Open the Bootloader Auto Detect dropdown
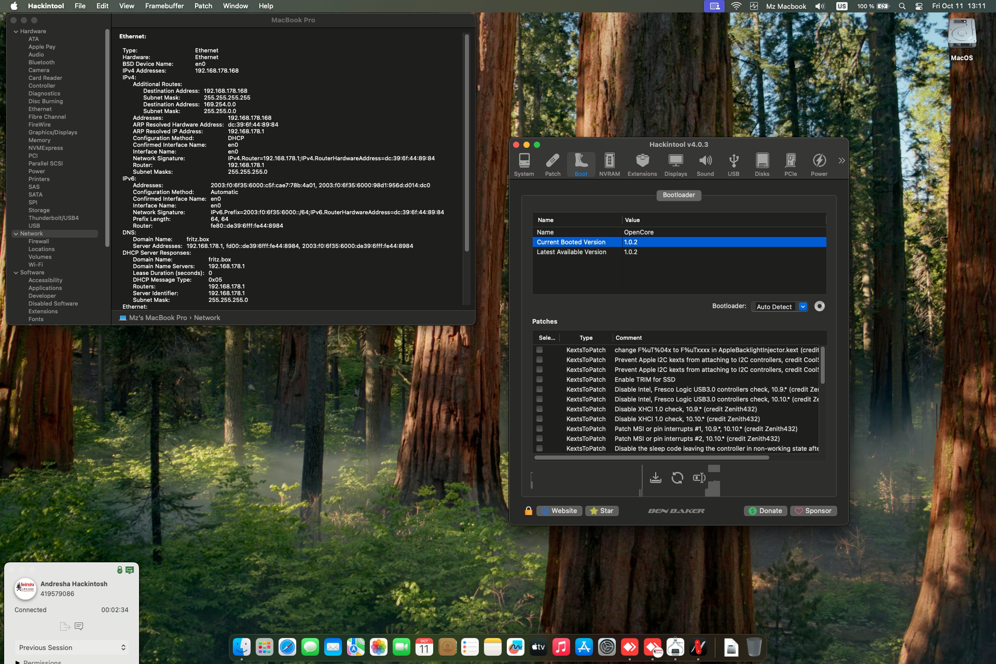 780,307
